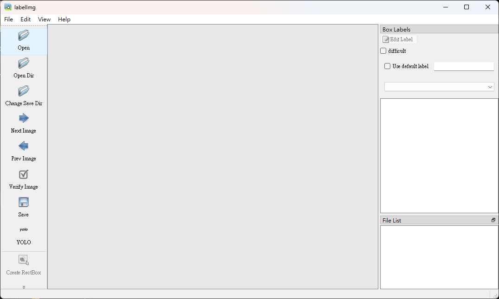The height and width of the screenshot is (299, 499).
Task: Go to Next Image arrow
Action: [x=24, y=119]
